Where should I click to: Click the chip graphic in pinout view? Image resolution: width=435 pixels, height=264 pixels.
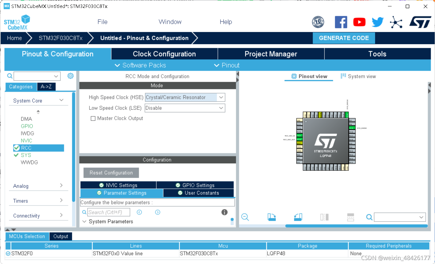[326, 141]
